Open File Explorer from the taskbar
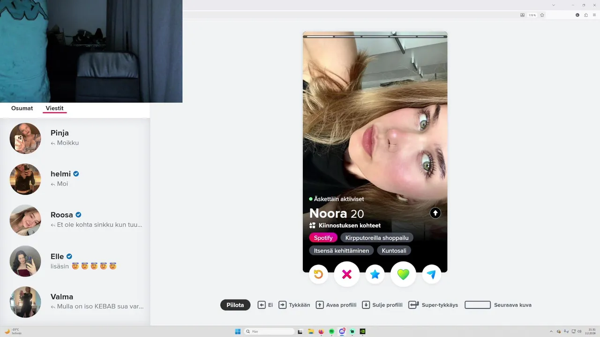 coord(311,331)
